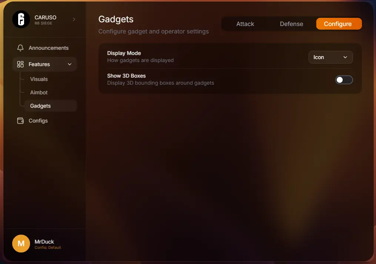Image resolution: width=376 pixels, height=264 pixels.
Task: Switch to the Attack tab
Action: pyautogui.click(x=245, y=24)
